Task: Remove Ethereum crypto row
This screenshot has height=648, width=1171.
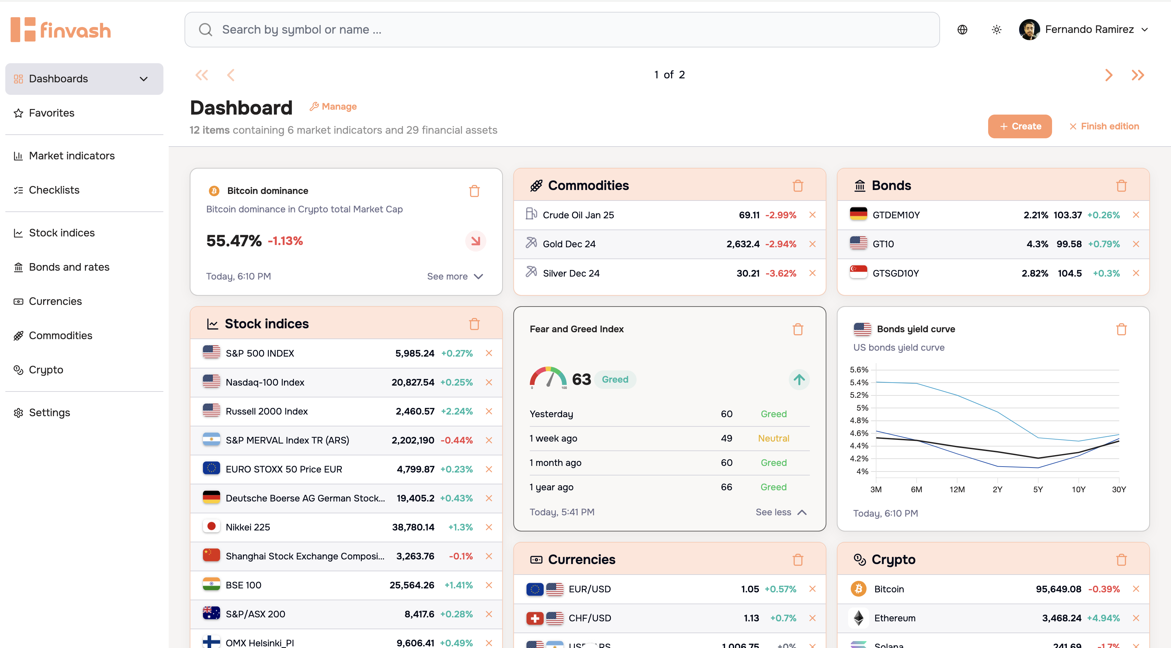Action: click(x=1136, y=618)
